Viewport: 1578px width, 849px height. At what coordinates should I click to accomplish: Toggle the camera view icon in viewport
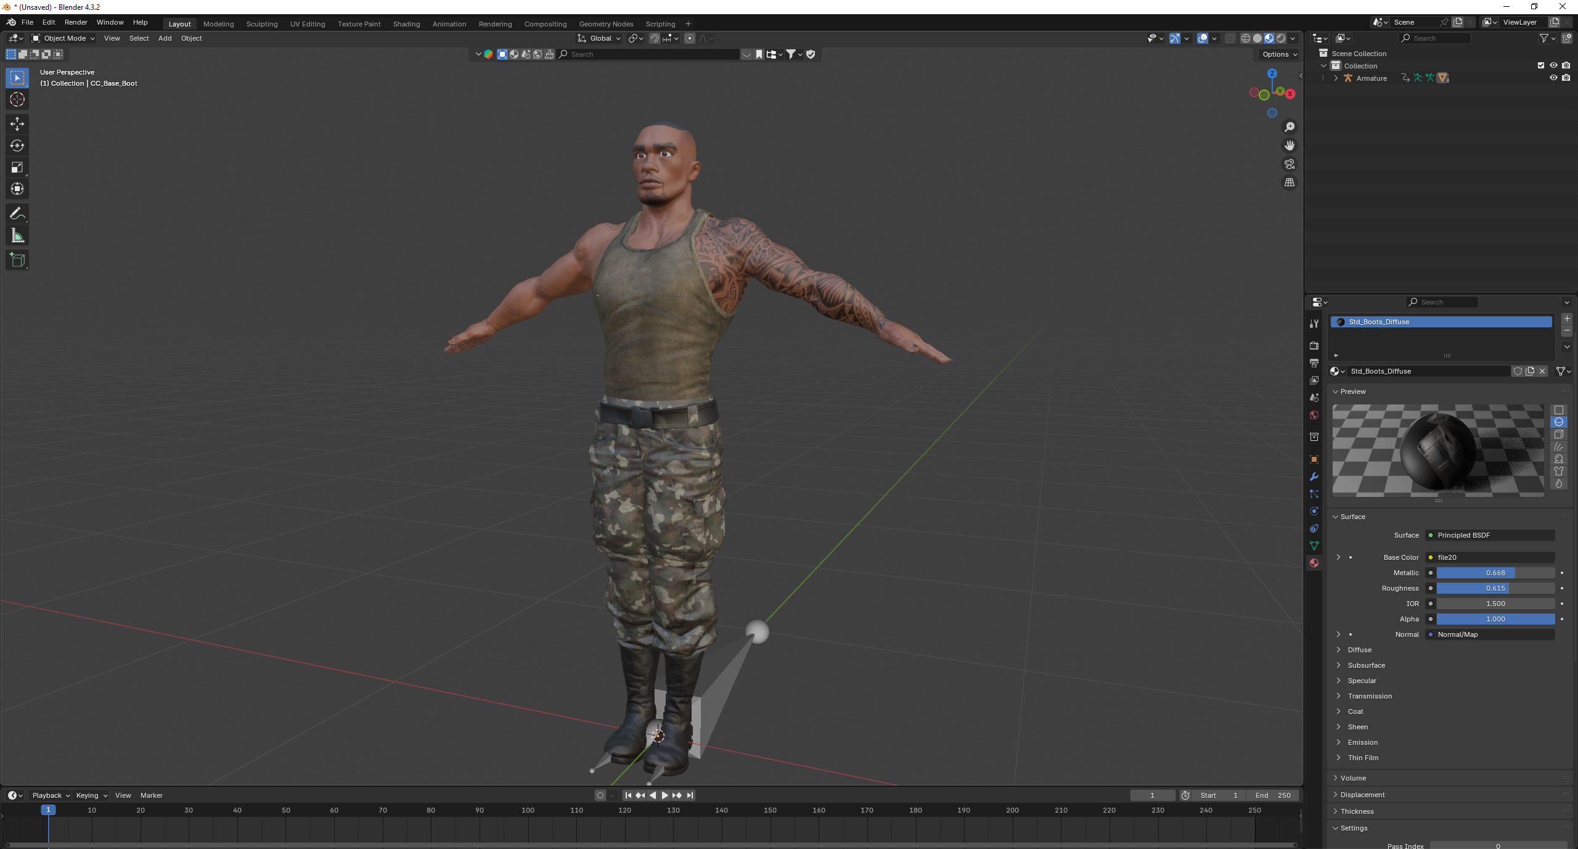(1289, 164)
